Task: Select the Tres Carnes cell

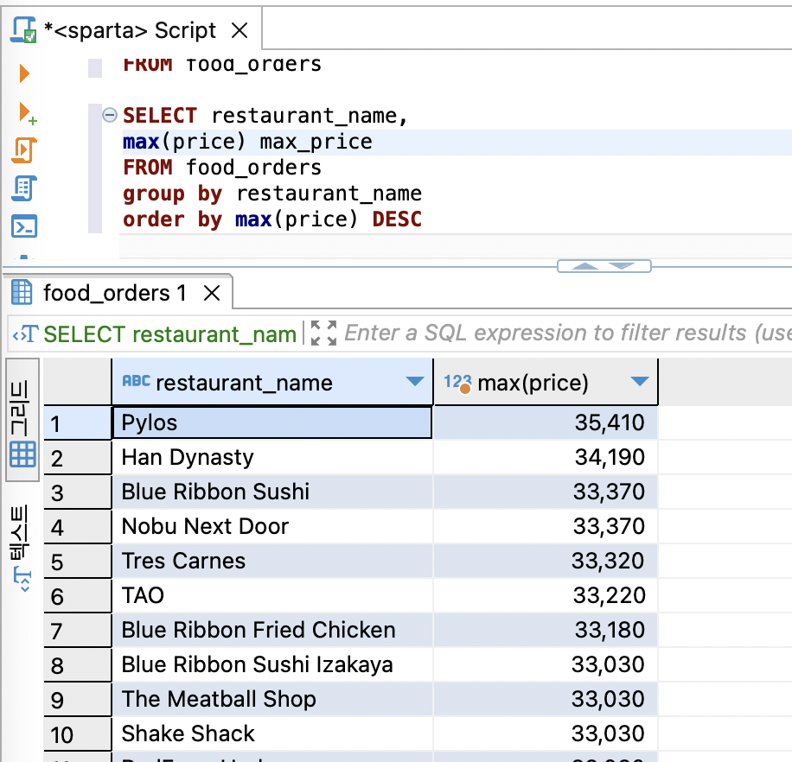Action: pos(271,562)
